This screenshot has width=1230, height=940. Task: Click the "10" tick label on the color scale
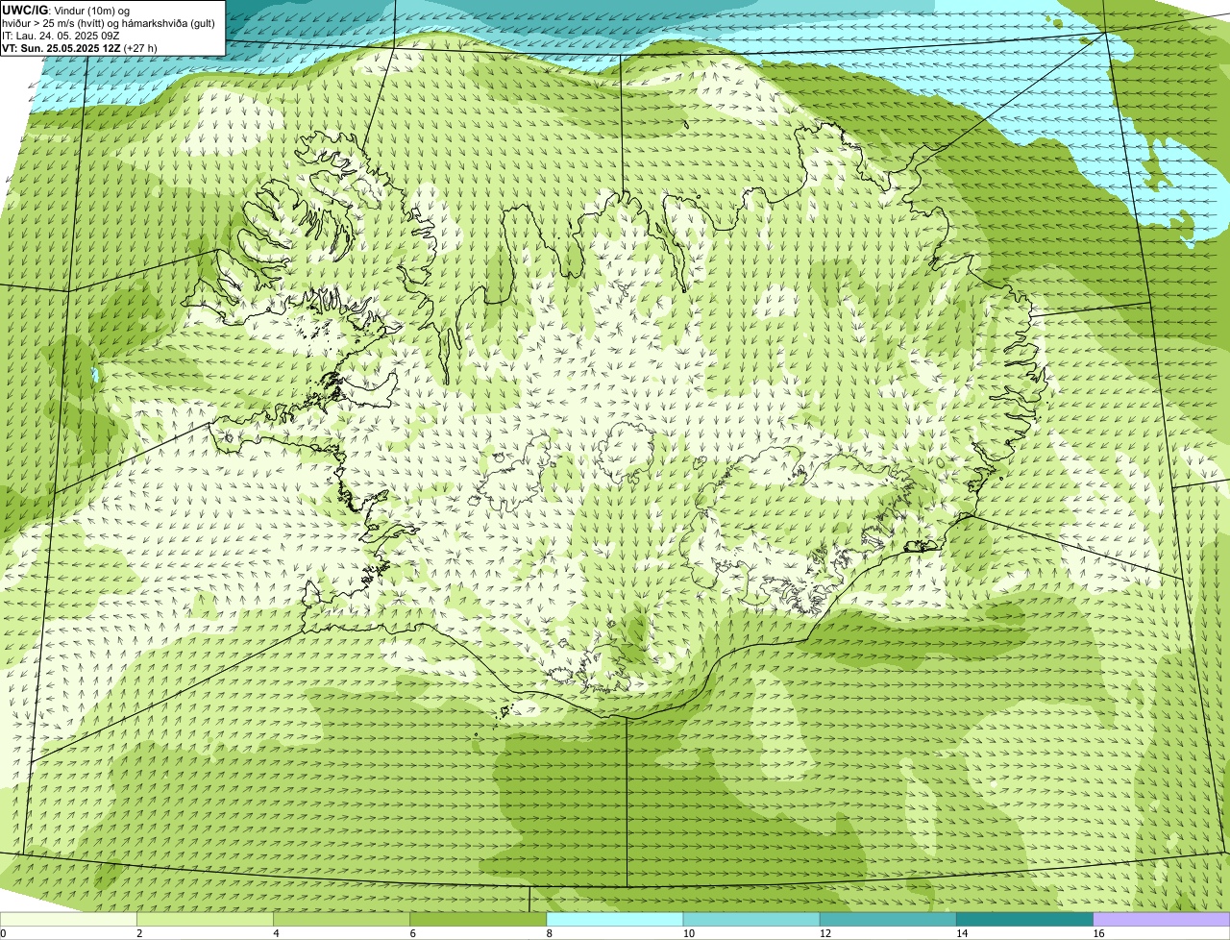[689, 933]
